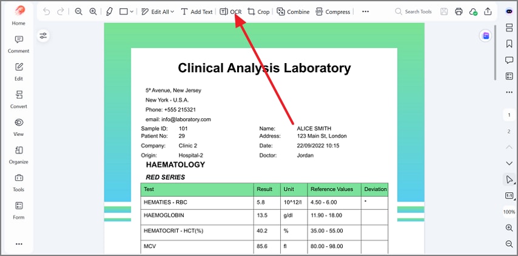
Task: Click the Clinical Analysis Laboratory heading
Action: click(x=264, y=68)
